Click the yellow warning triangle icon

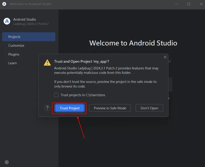point(47,63)
